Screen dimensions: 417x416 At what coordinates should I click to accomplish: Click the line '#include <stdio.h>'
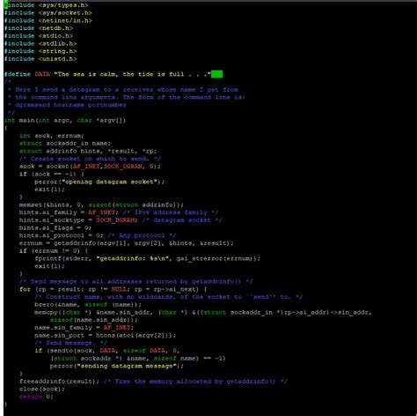[x=39, y=36]
